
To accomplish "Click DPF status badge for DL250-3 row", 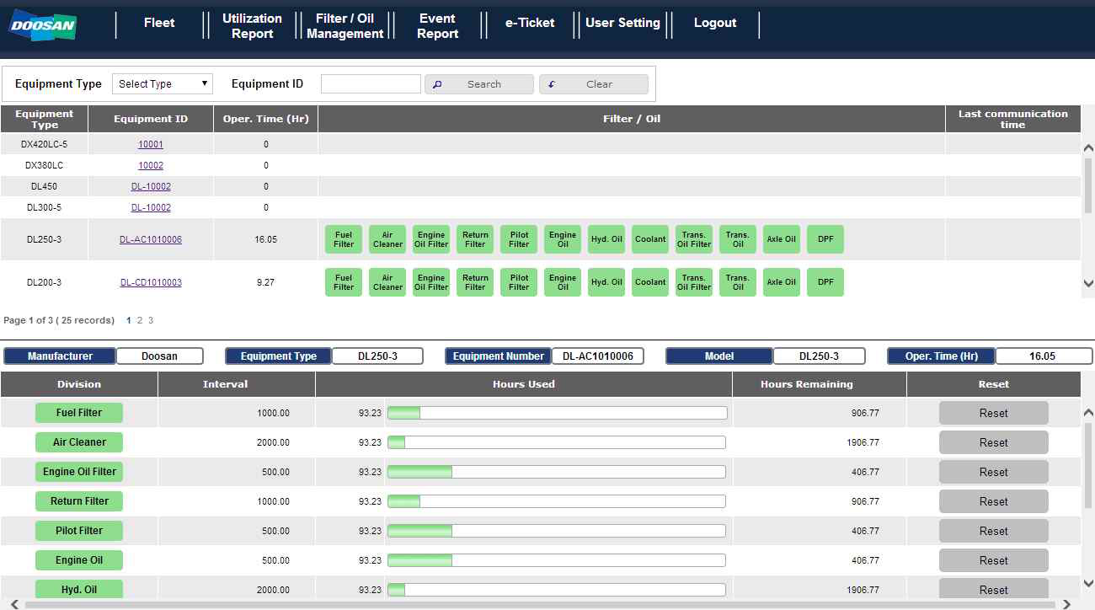I will (x=825, y=239).
